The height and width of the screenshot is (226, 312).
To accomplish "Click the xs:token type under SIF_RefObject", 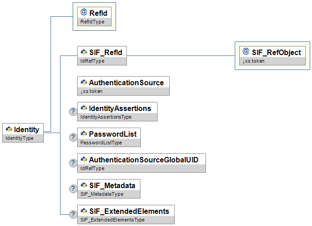I will (254, 61).
